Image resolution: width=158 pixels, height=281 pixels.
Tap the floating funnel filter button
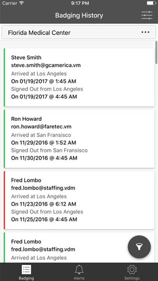tap(139, 247)
